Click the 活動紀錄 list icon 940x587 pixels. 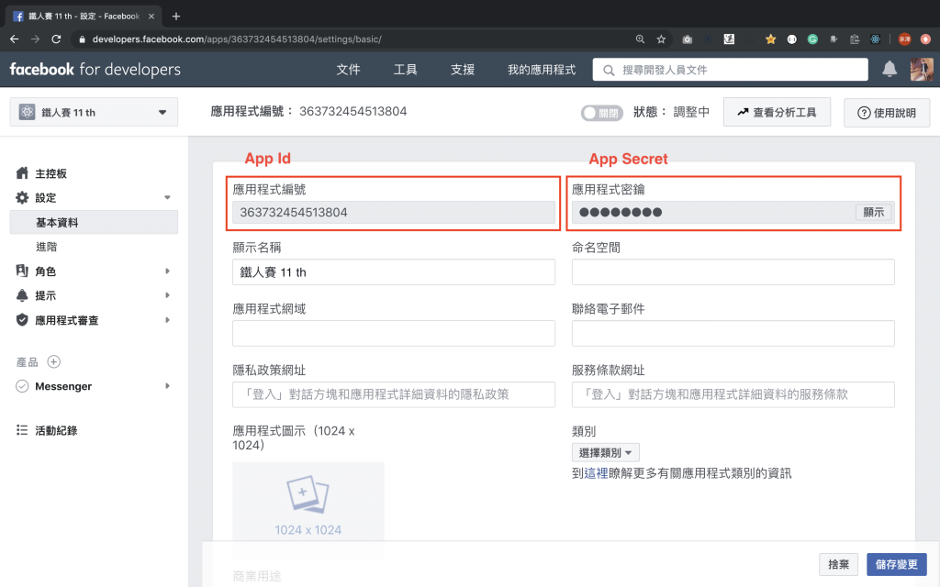point(22,429)
